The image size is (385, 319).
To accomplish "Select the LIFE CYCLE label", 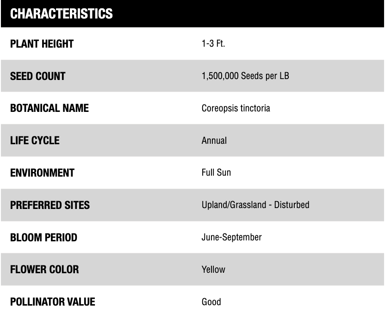I will [x=35, y=141].
